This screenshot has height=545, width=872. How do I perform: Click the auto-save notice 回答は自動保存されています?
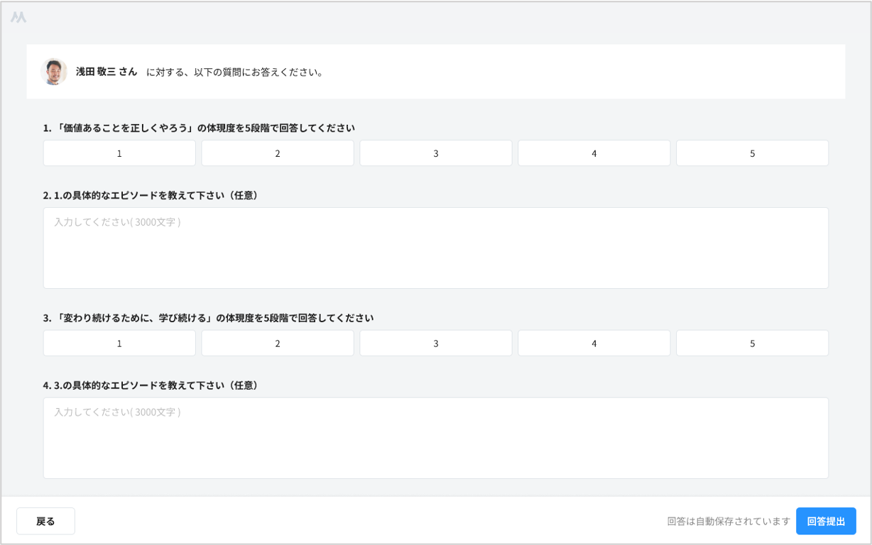coord(729,521)
